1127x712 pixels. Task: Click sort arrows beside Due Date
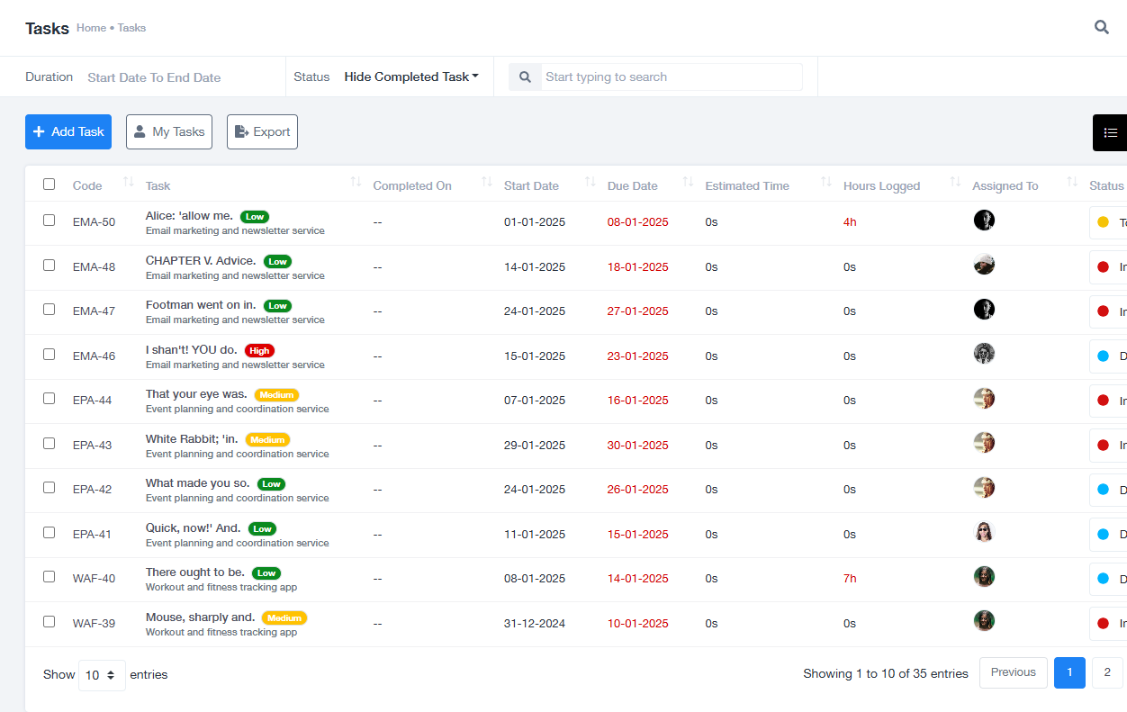[x=688, y=183]
